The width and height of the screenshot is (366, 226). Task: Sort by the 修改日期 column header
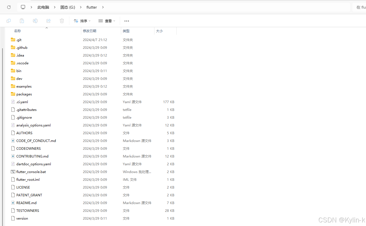(90, 31)
